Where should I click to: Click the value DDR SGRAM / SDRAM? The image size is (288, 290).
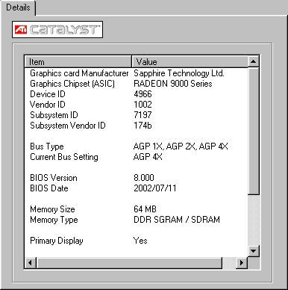click(x=177, y=220)
